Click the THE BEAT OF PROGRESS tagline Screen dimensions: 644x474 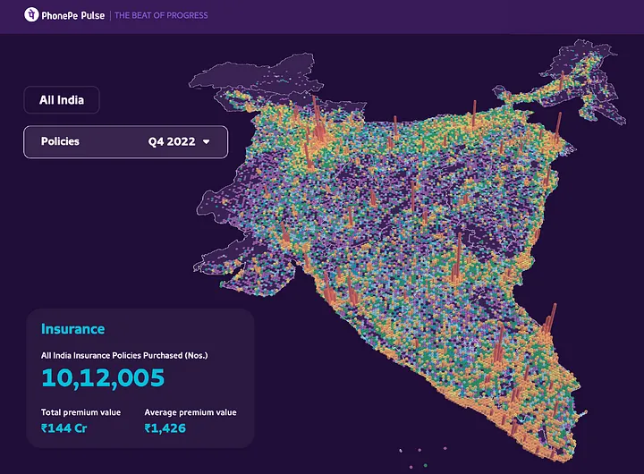(161, 15)
